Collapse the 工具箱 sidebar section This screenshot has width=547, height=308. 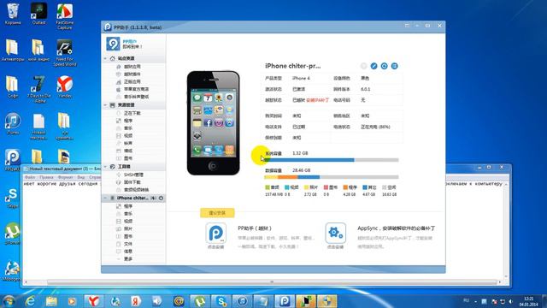[106, 167]
